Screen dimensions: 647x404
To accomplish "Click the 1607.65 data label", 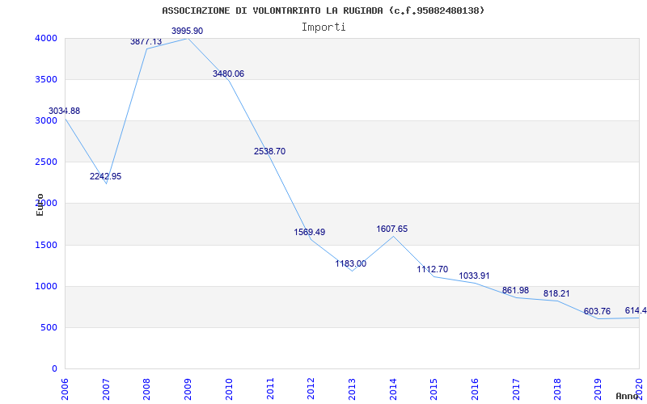I will 392,229.
